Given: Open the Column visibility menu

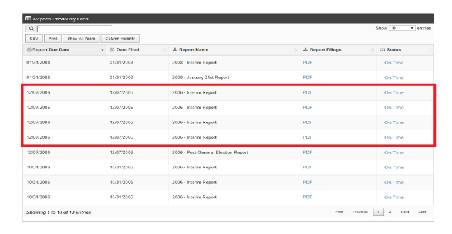Looking at the screenshot, I should click(120, 39).
